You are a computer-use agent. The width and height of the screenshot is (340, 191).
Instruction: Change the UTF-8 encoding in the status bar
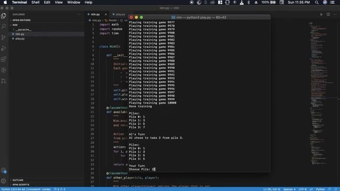tap(302, 189)
